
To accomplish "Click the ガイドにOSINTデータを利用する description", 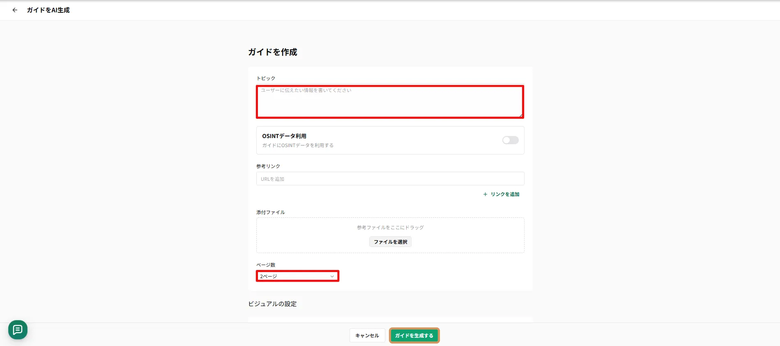I will pyautogui.click(x=298, y=145).
